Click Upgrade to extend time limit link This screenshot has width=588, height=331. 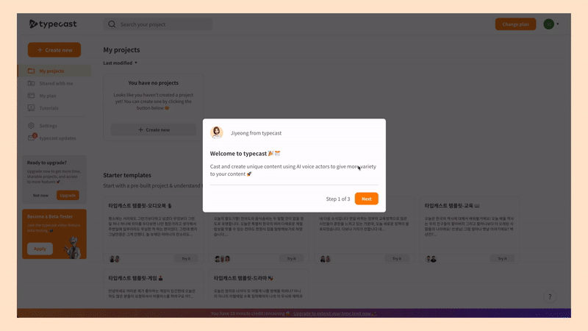(335, 313)
